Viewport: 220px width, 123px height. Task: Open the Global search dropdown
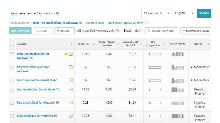157,13
